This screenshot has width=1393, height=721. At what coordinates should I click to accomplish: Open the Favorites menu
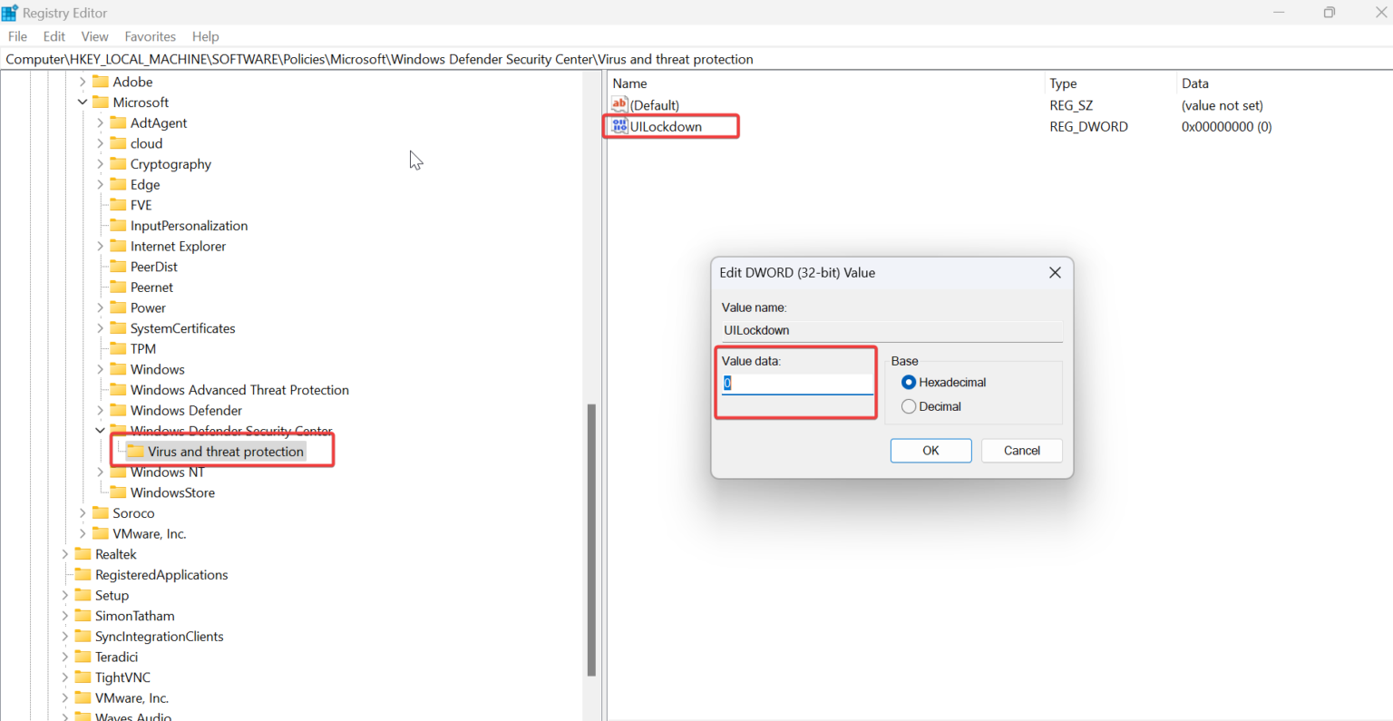coord(150,36)
